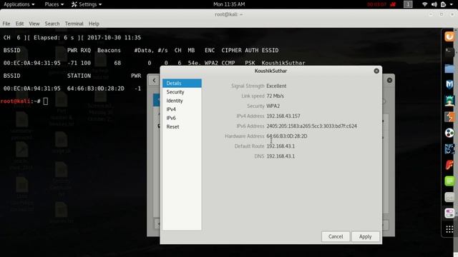The height and width of the screenshot is (257, 458).
Task: Click the Apply button
Action: 366,236
